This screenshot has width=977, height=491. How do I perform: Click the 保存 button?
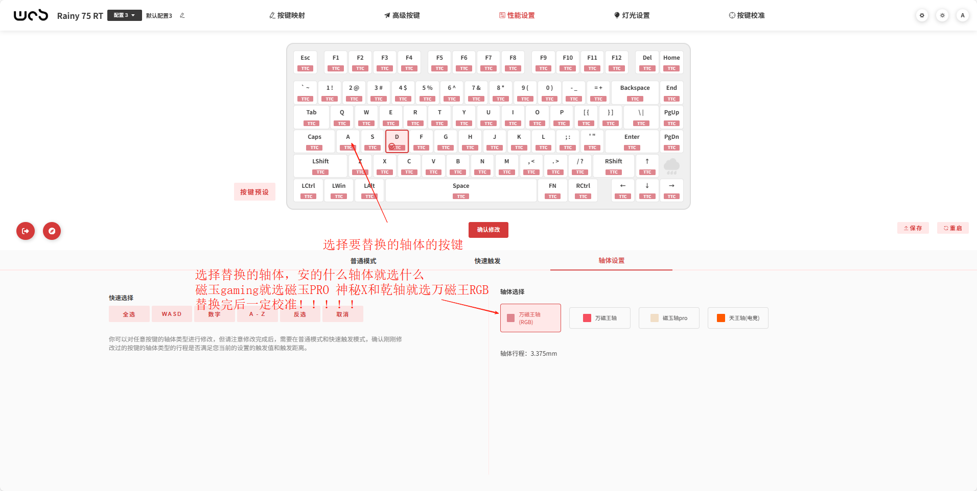click(913, 228)
